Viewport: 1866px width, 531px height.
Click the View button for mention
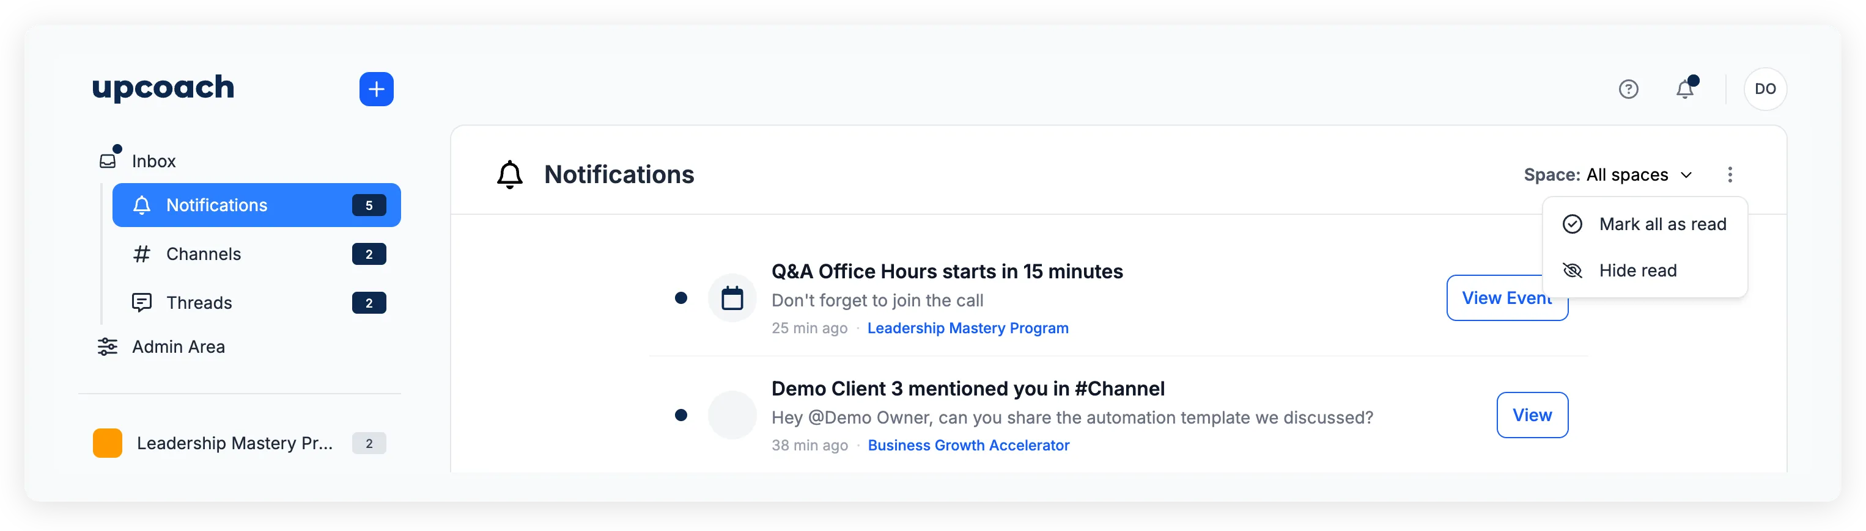[x=1532, y=415]
